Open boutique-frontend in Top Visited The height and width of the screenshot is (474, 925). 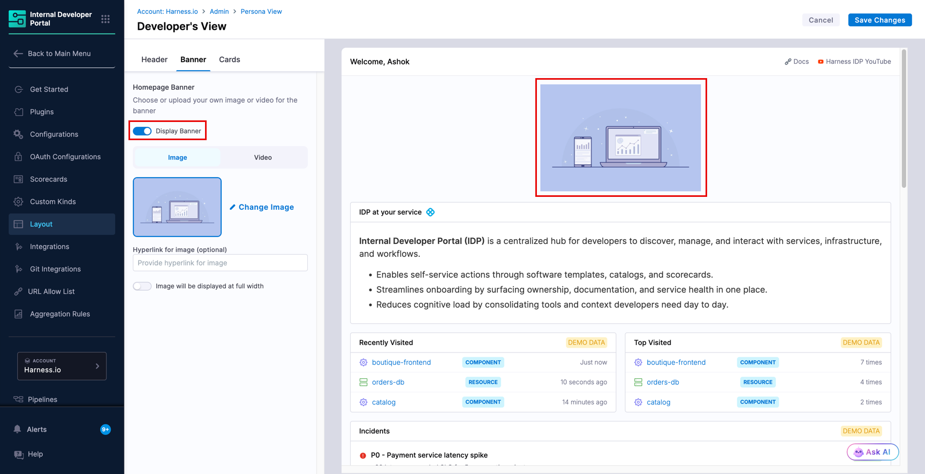676,362
